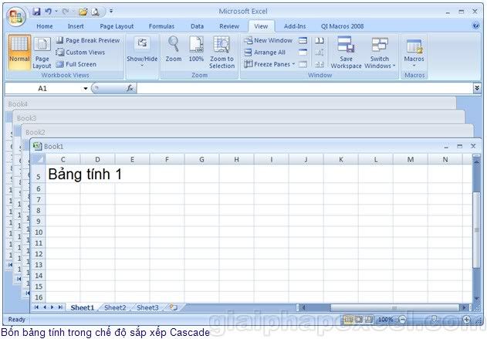Expand the Macros dropdown
This screenshot has height=339, width=487.
pos(414,52)
